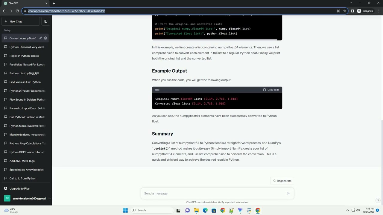The height and width of the screenshot is (215, 383).
Task: Show hidden system tray icons
Action: pos(347,210)
